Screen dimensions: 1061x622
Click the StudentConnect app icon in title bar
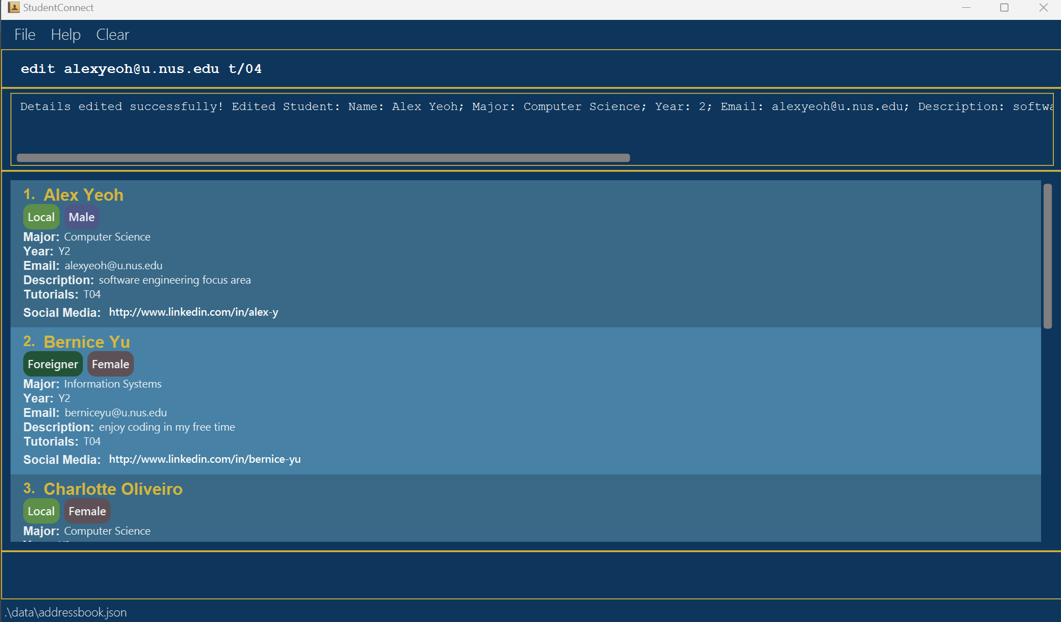(13, 8)
